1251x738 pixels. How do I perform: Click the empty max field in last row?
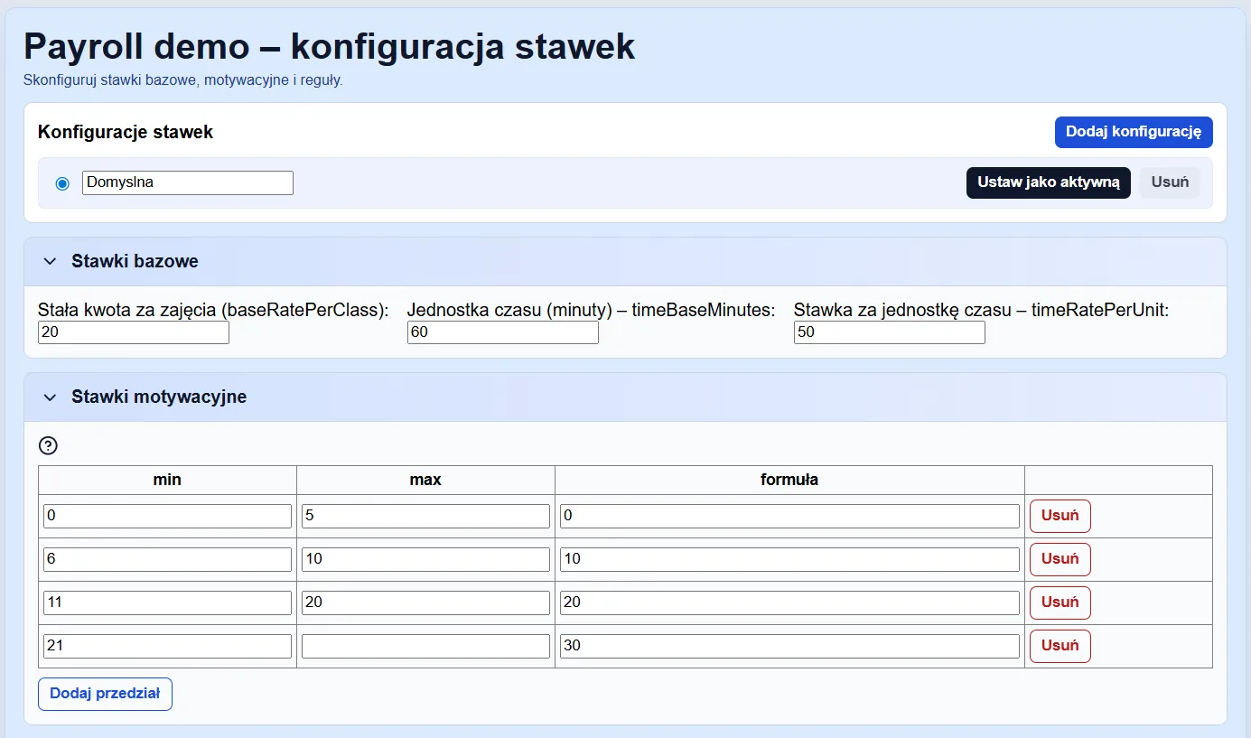[x=425, y=646]
